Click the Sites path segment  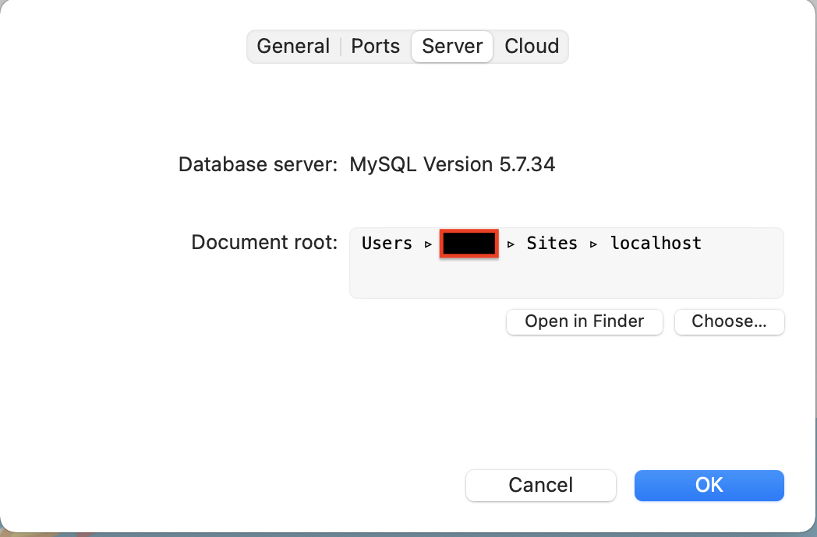(552, 244)
